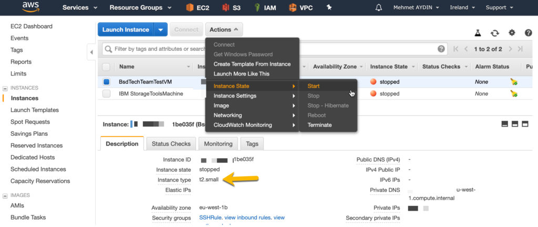This screenshot has width=538, height=227.
Task: Maximize the details pane layout icon
Action: pyautogui.click(x=525, y=124)
